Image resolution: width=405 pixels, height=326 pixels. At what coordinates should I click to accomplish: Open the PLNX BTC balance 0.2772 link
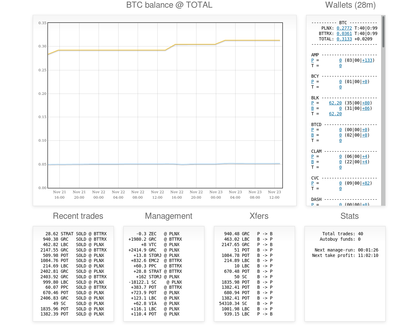(x=344, y=28)
